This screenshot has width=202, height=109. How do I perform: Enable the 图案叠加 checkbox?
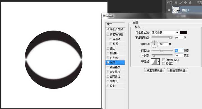click(x=108, y=76)
